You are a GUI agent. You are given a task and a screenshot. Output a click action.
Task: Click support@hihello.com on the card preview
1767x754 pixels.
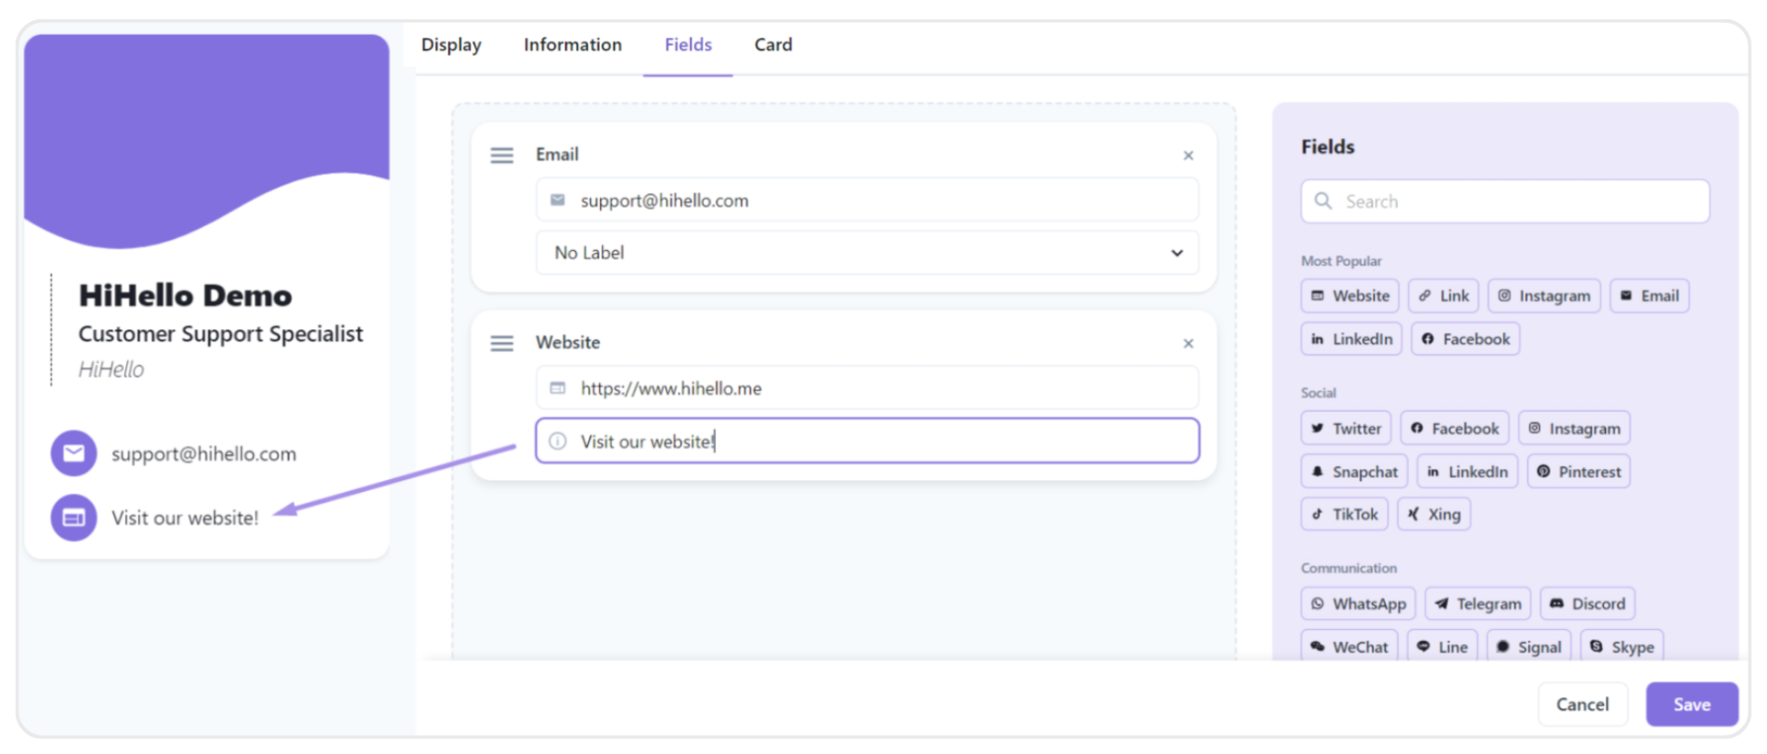click(203, 454)
